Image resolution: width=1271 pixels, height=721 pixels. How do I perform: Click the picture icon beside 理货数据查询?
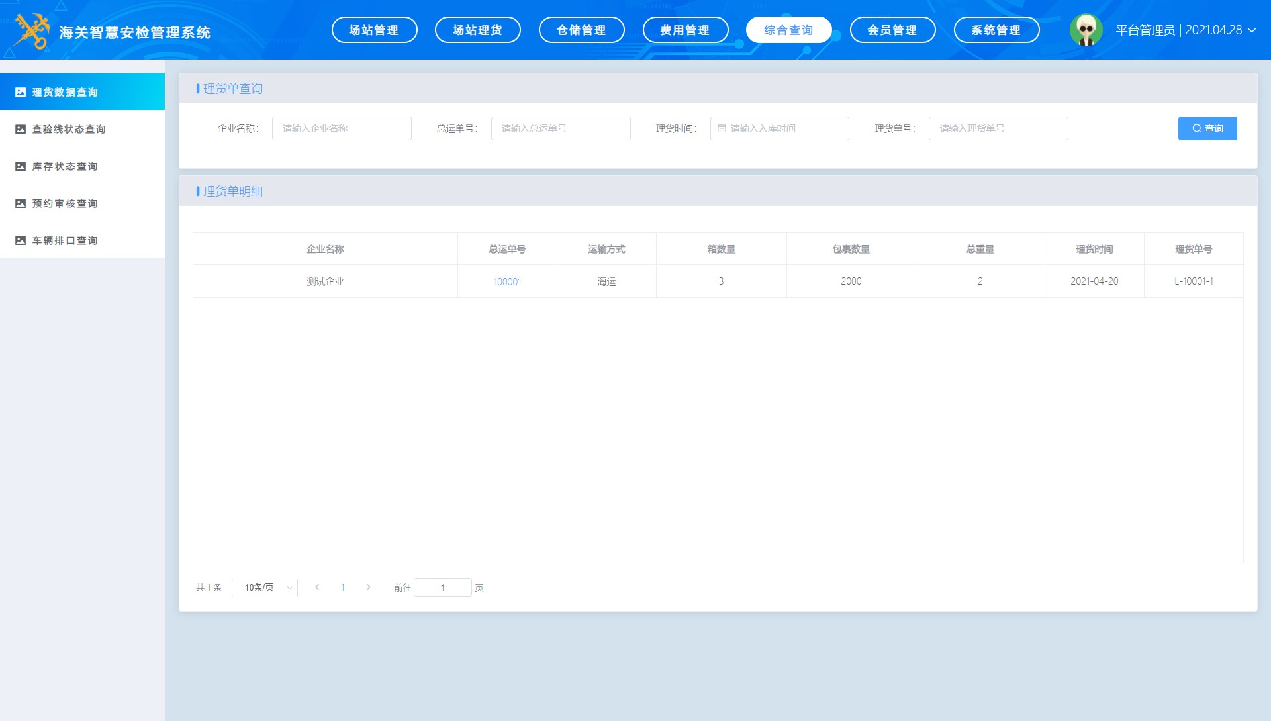point(21,92)
